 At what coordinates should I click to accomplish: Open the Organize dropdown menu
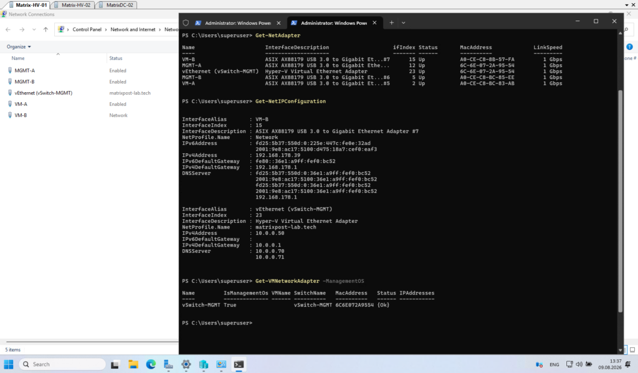(19, 47)
